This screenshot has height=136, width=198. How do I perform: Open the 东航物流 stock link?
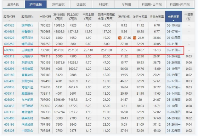(x=27, y=62)
